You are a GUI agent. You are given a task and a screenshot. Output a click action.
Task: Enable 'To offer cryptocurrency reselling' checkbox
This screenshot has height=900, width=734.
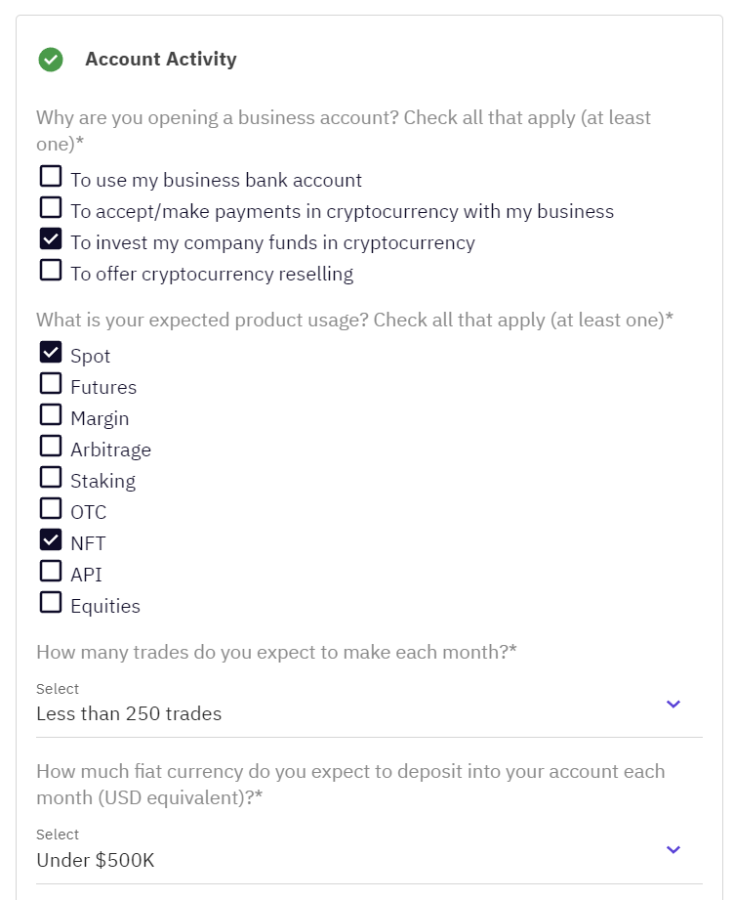(x=51, y=271)
